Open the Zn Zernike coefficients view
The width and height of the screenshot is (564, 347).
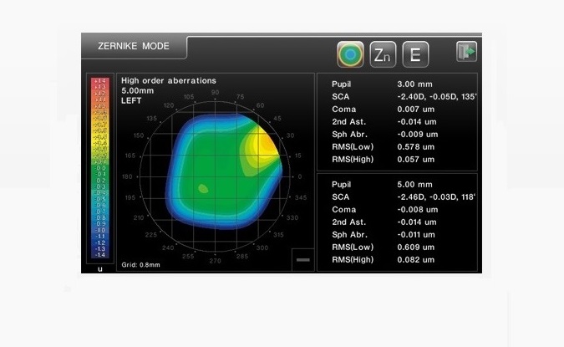tap(383, 54)
